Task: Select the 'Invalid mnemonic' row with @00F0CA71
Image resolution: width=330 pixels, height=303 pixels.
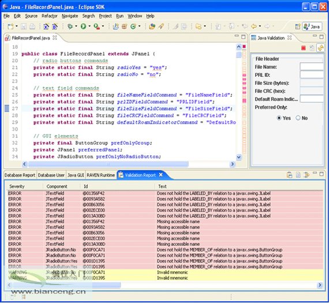Action: [165, 272]
